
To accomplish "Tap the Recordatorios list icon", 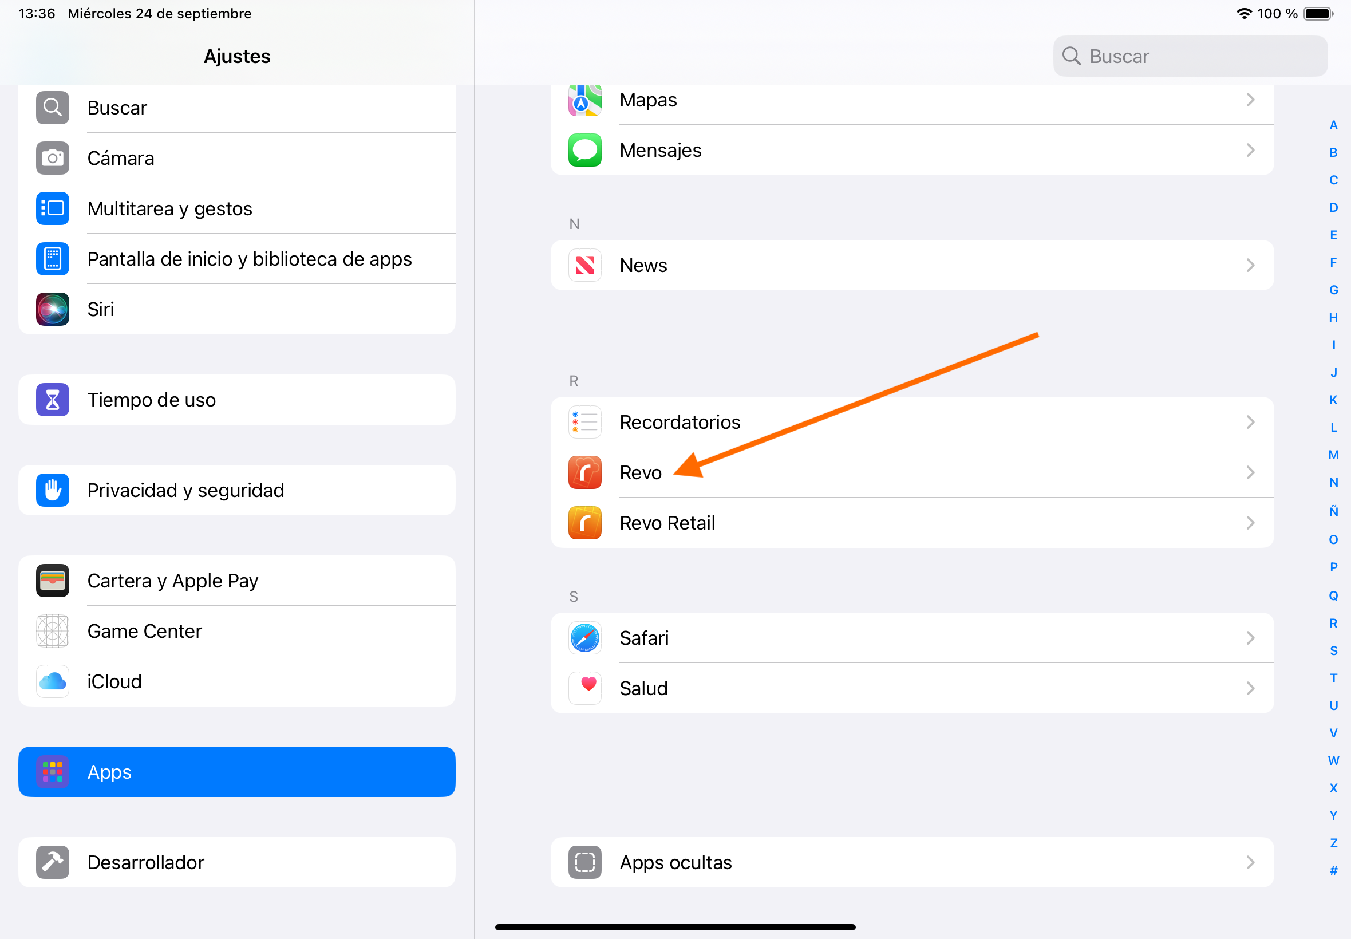I will click(584, 422).
